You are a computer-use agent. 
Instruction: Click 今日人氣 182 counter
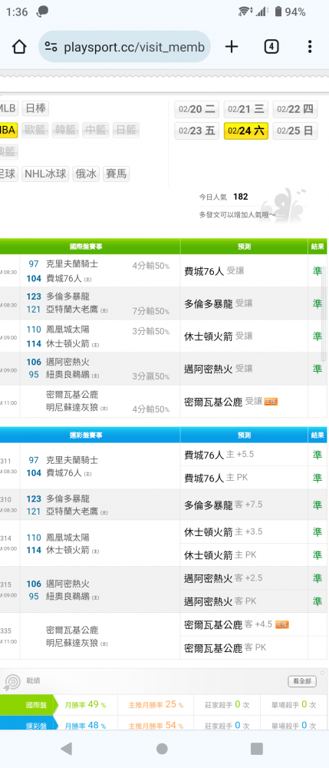223,197
